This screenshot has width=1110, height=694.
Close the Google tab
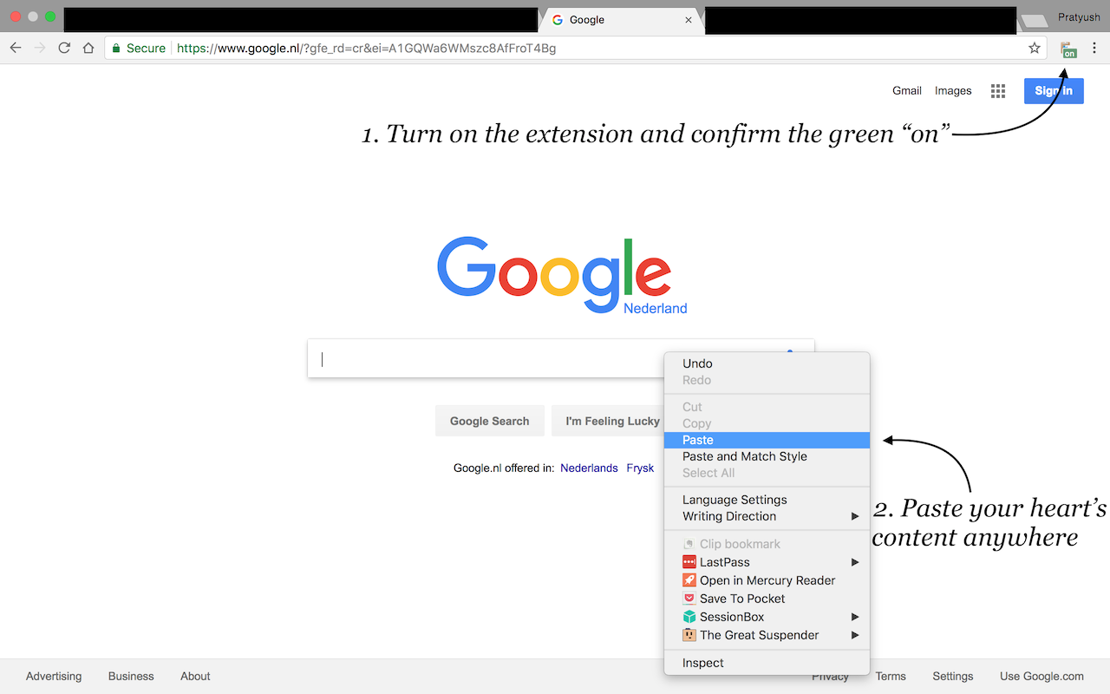(689, 20)
